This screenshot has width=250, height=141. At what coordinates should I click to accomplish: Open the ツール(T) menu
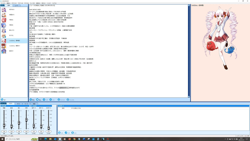point(49,3)
